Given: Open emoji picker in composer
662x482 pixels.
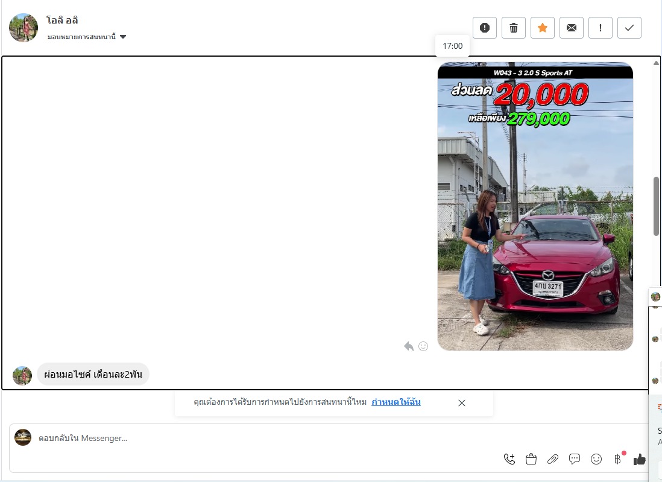Looking at the screenshot, I should point(596,459).
